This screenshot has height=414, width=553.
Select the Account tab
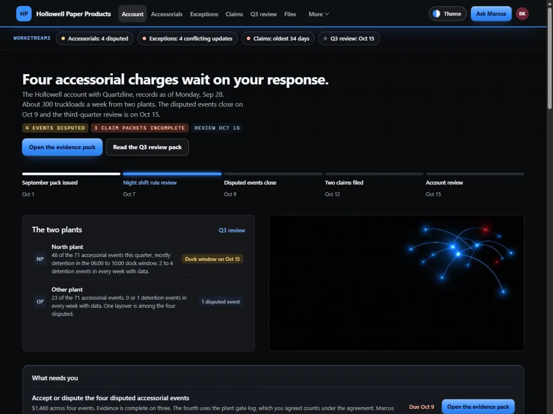tap(133, 14)
